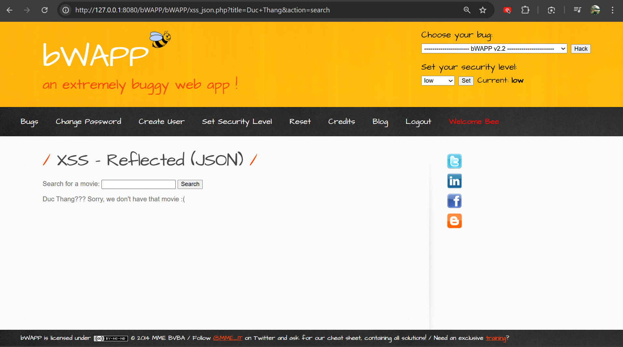Screen dimensions: 623x347
Task: Expand the 'Choose your bug' dropdown
Action: [x=494, y=49]
